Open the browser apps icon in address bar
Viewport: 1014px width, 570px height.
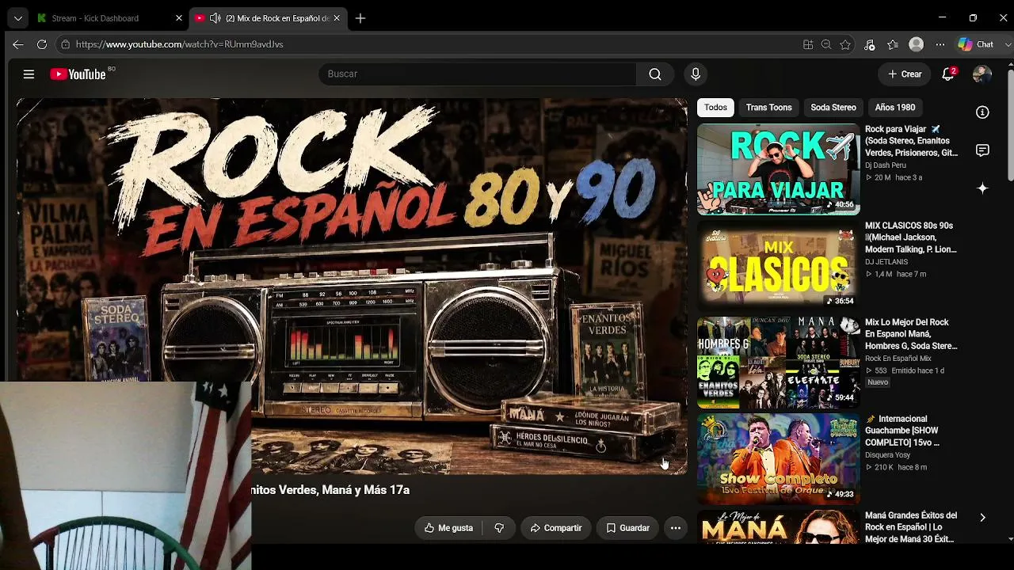[808, 44]
